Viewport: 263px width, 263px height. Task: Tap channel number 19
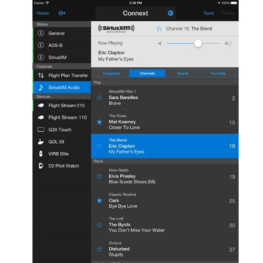pos(232,177)
